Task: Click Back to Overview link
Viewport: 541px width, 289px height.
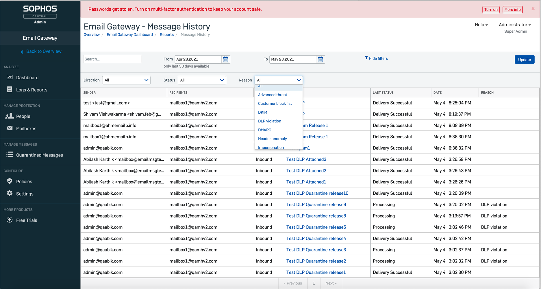Action: click(x=44, y=51)
